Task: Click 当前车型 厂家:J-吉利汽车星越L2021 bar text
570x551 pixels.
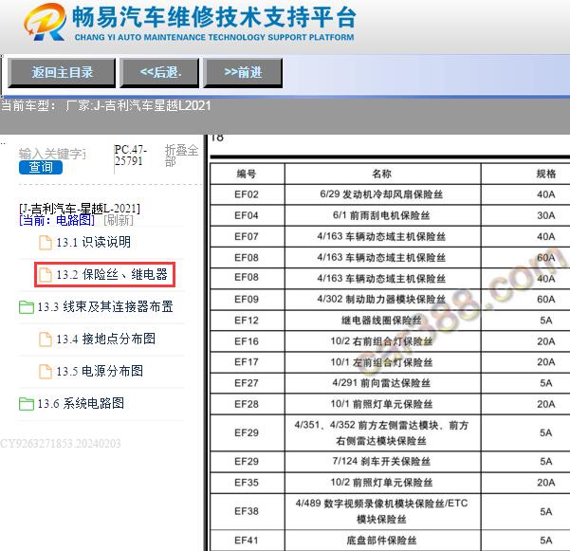Action: [x=106, y=106]
